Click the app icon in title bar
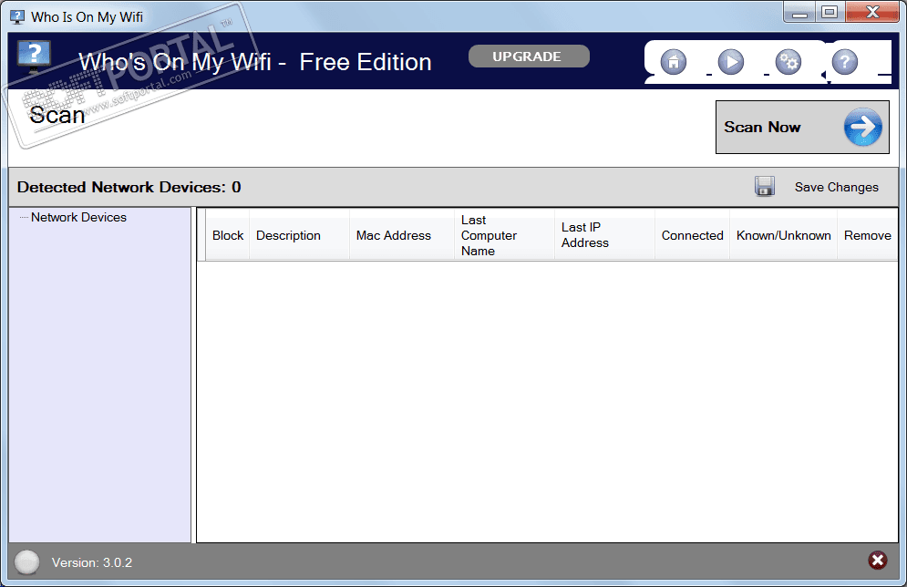This screenshot has height=587, width=907. pos(17,16)
